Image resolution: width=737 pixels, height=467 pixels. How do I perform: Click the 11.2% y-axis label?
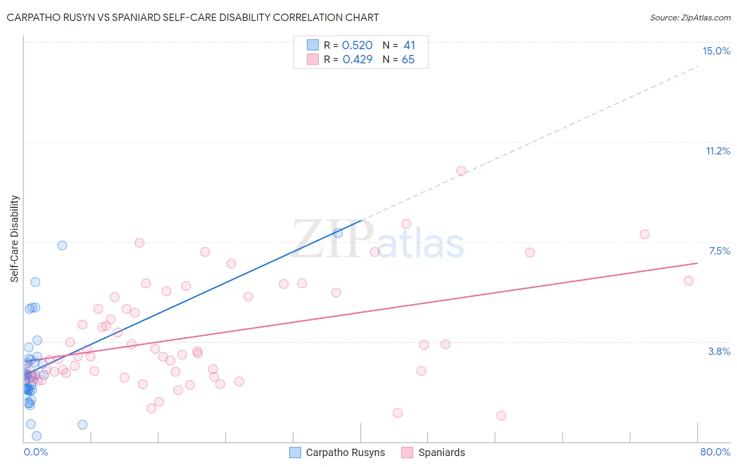[718, 151]
